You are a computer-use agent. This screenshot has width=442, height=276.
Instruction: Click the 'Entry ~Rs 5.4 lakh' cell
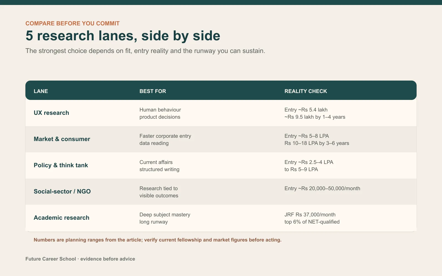tap(315, 113)
